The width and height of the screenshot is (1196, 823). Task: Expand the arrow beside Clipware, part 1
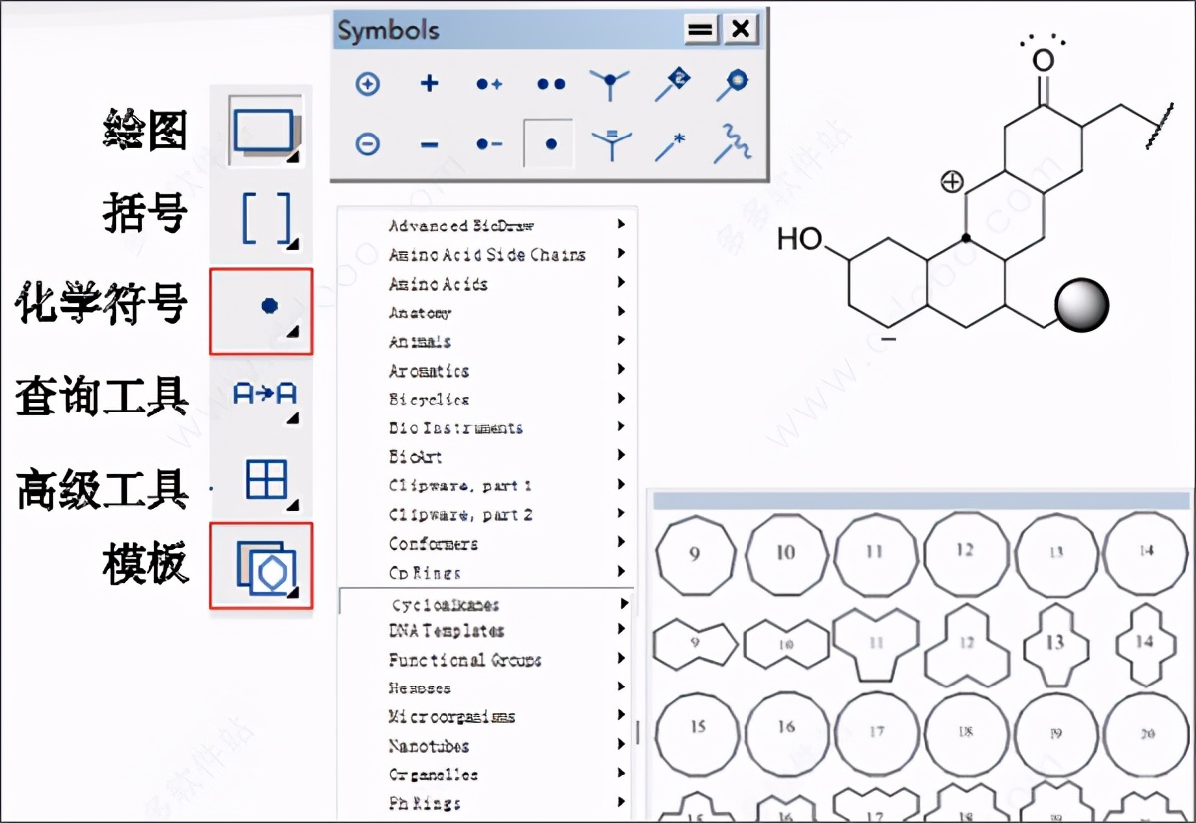[x=622, y=485]
